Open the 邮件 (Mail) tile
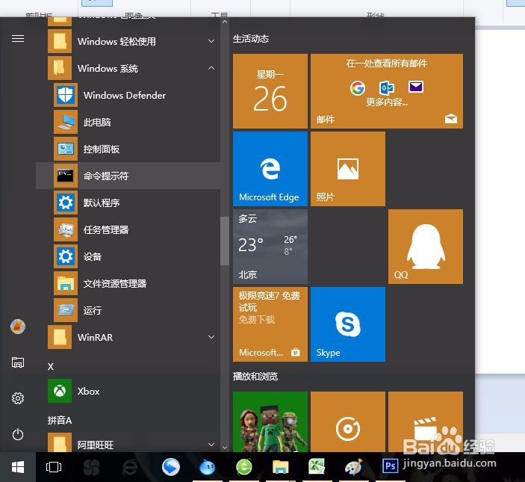525x482 pixels. [x=387, y=91]
